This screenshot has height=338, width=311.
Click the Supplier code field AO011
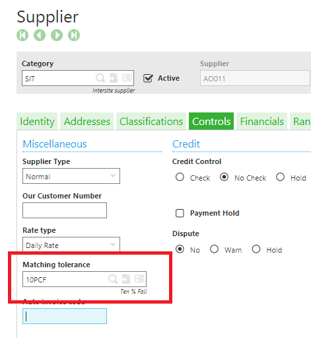255,78
